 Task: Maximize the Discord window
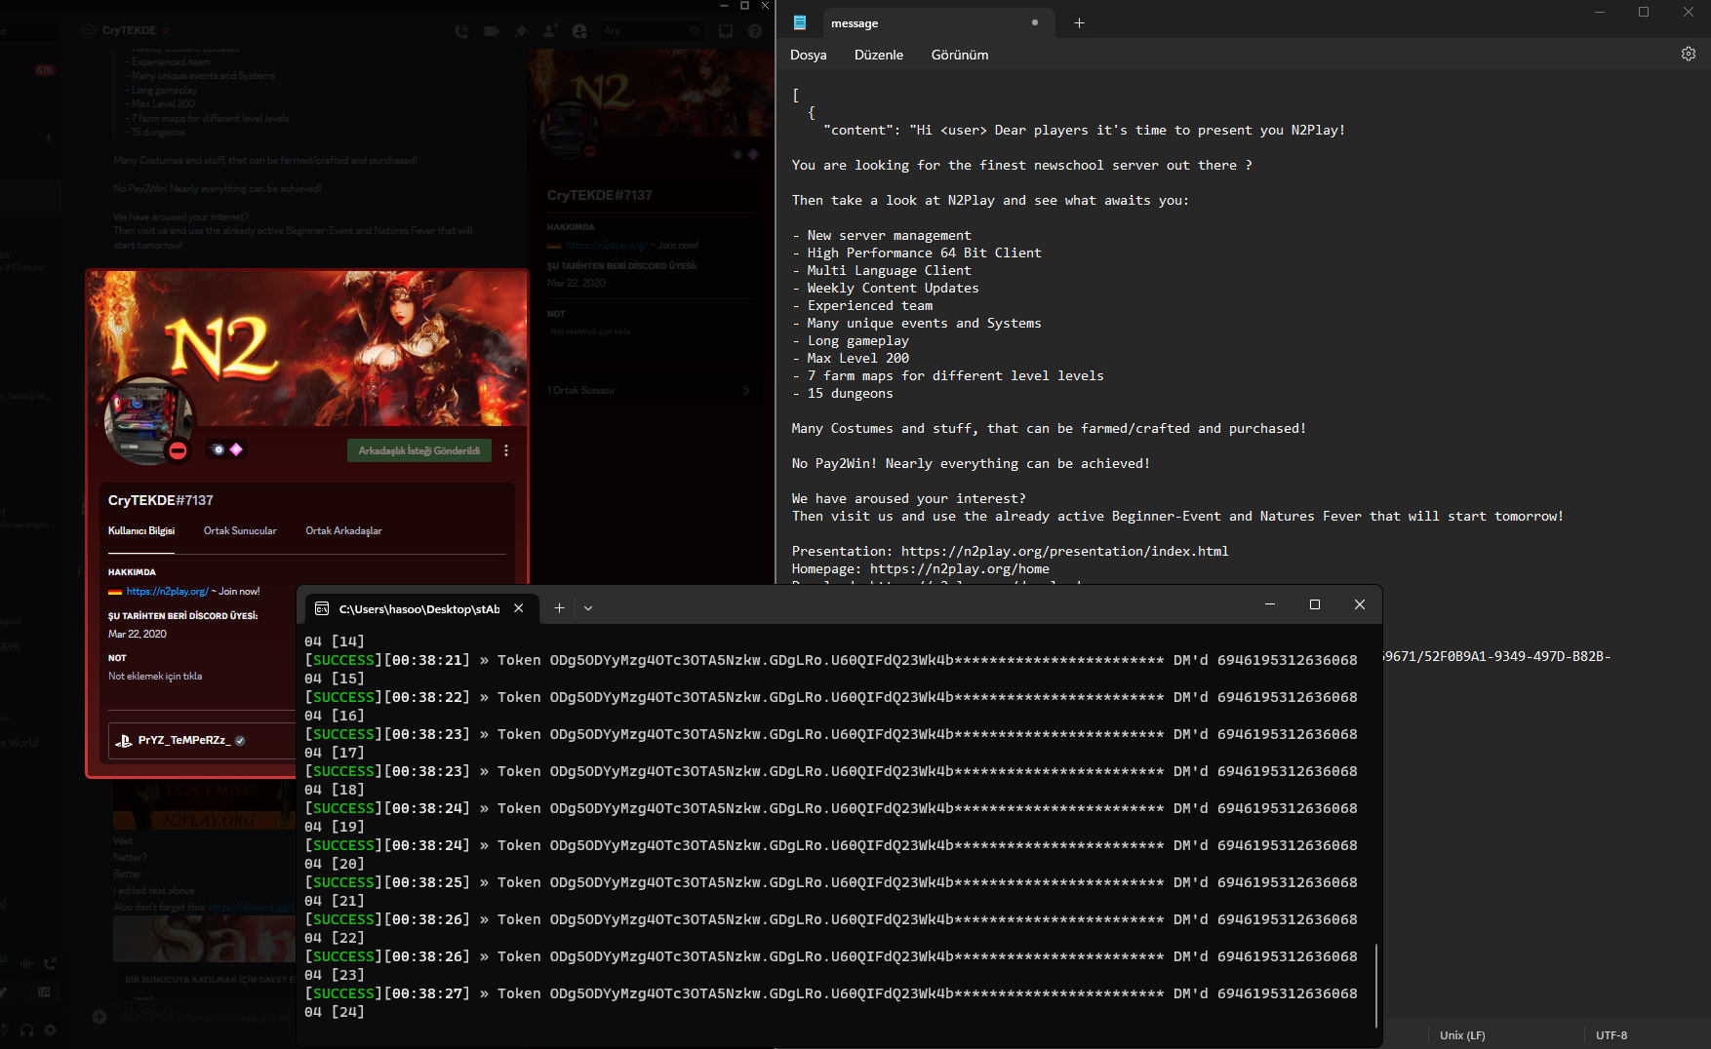pos(745,6)
